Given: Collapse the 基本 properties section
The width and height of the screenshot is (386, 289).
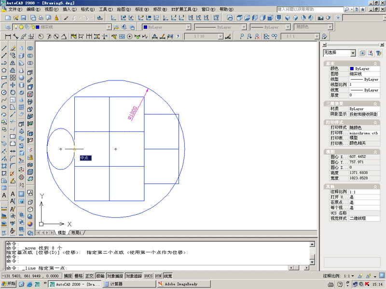Looking at the screenshot, I should click(375, 64).
